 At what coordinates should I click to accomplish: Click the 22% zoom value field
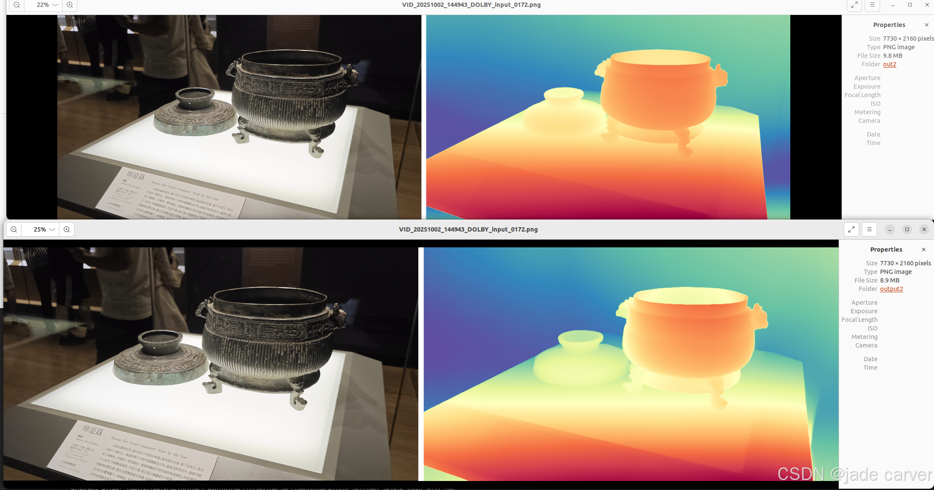[x=42, y=5]
